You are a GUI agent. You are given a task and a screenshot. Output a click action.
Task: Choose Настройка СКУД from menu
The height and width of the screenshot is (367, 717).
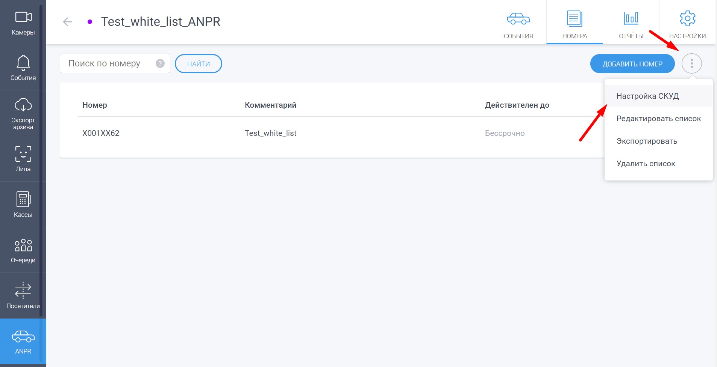pos(658,96)
